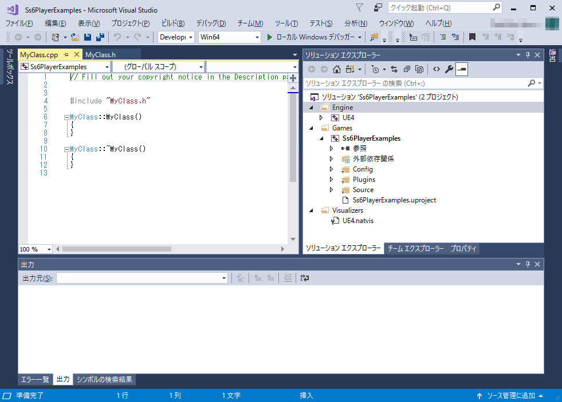Select the Config folder

(363, 169)
